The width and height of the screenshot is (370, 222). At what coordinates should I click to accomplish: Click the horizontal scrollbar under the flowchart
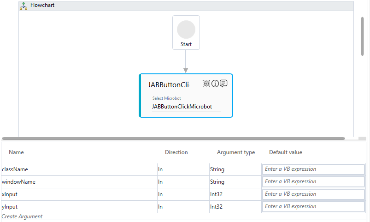pos(173,138)
